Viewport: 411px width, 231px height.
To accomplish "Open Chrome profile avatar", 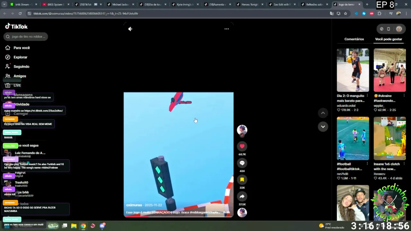I will tap(398, 13).
